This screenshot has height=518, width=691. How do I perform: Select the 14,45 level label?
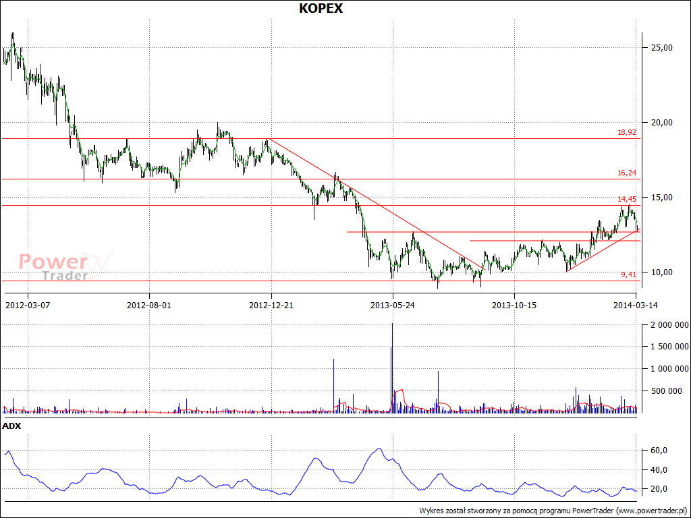click(x=627, y=199)
